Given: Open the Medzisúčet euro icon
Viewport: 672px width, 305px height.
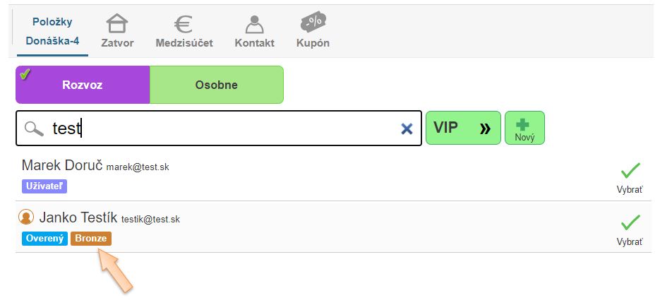Looking at the screenshot, I should 184,25.
